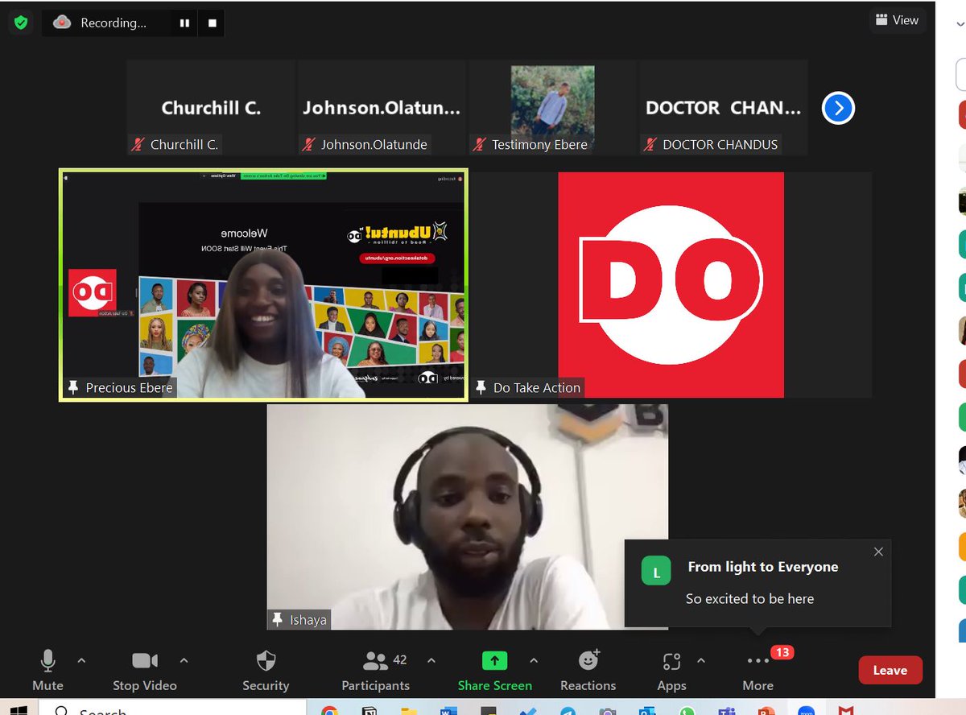This screenshot has height=715, width=966.
Task: Click the Do Take Action name label
Action: [x=537, y=387]
